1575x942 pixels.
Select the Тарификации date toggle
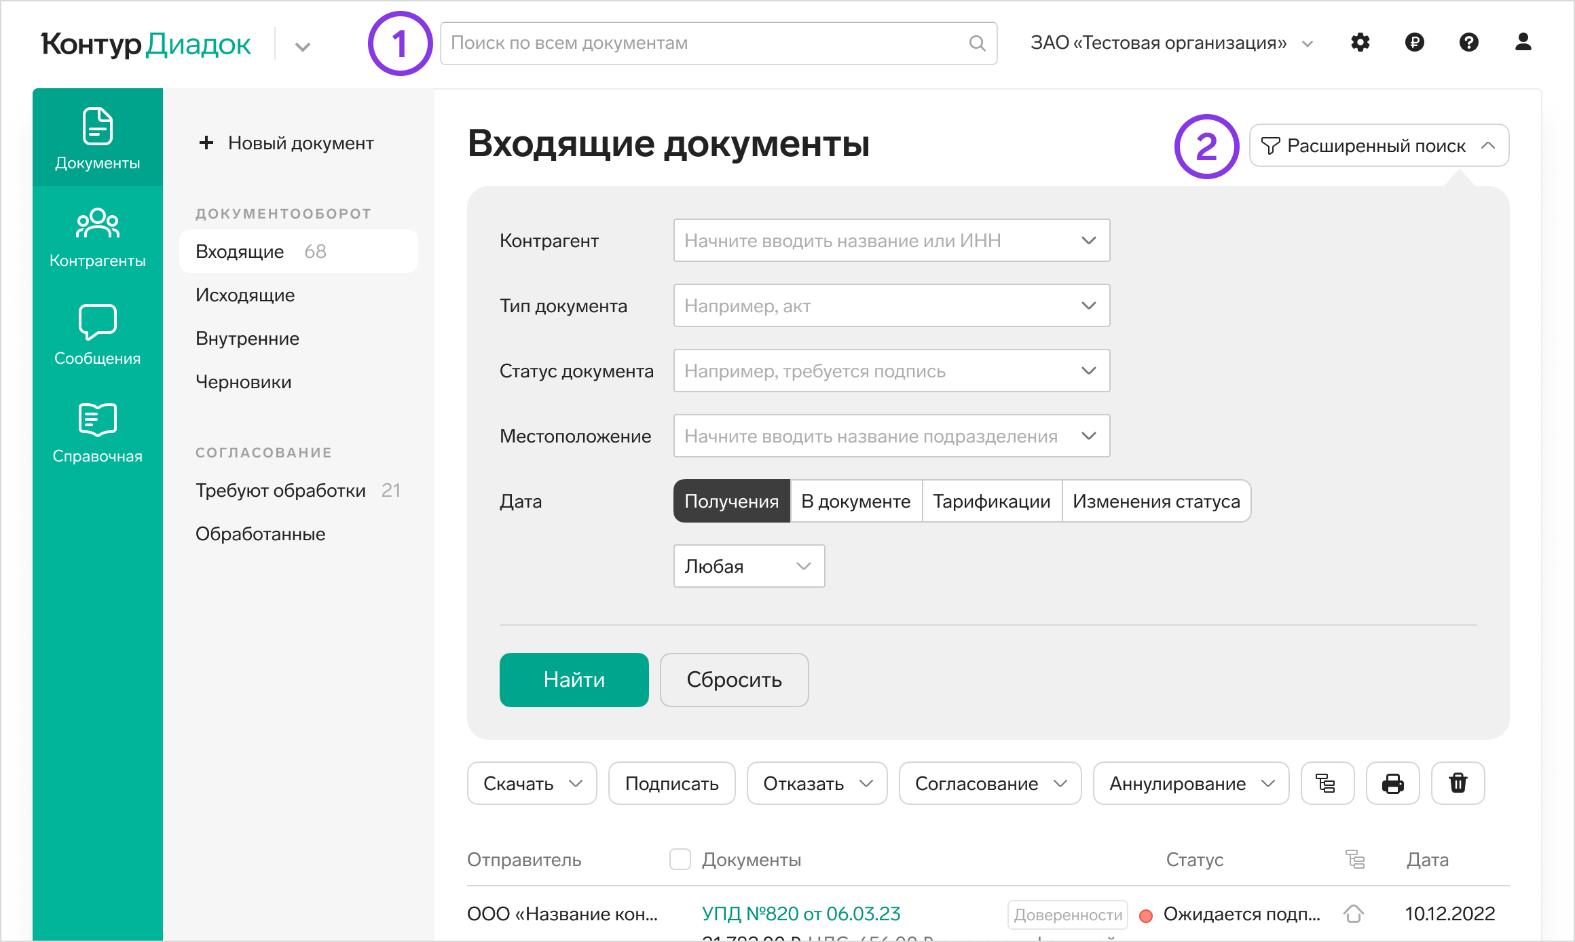[x=992, y=501]
